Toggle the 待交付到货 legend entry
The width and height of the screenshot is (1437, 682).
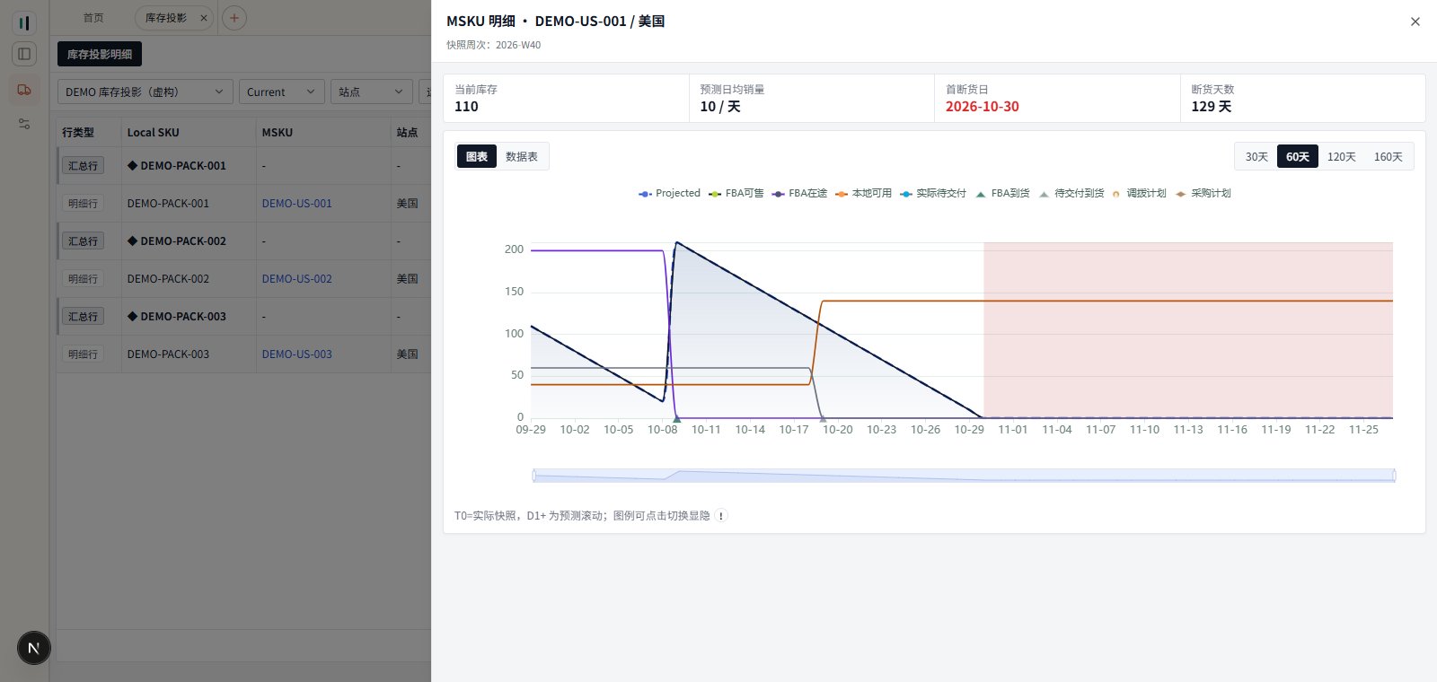coord(1071,194)
